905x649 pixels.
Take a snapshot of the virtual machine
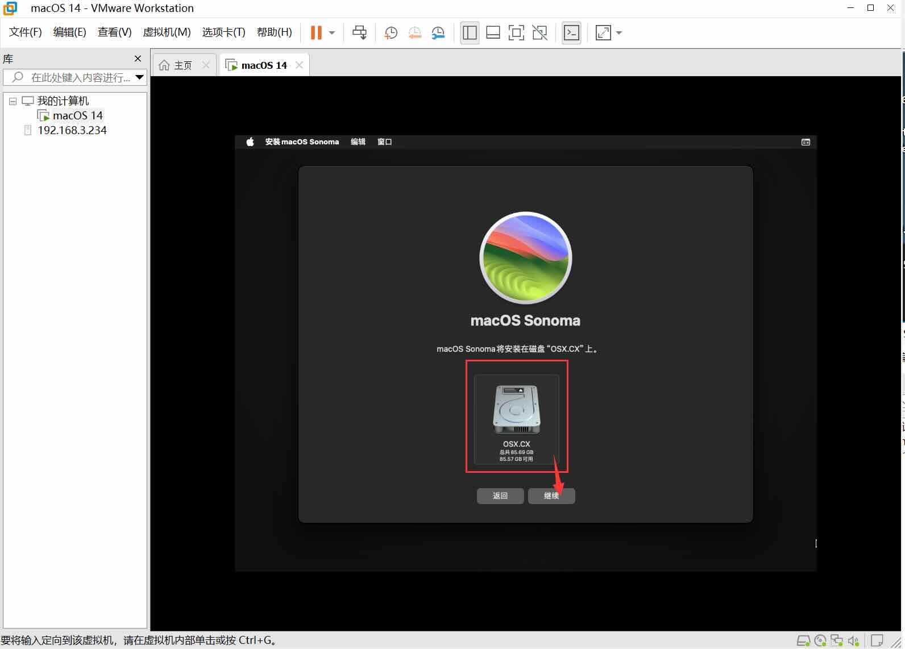coord(391,32)
